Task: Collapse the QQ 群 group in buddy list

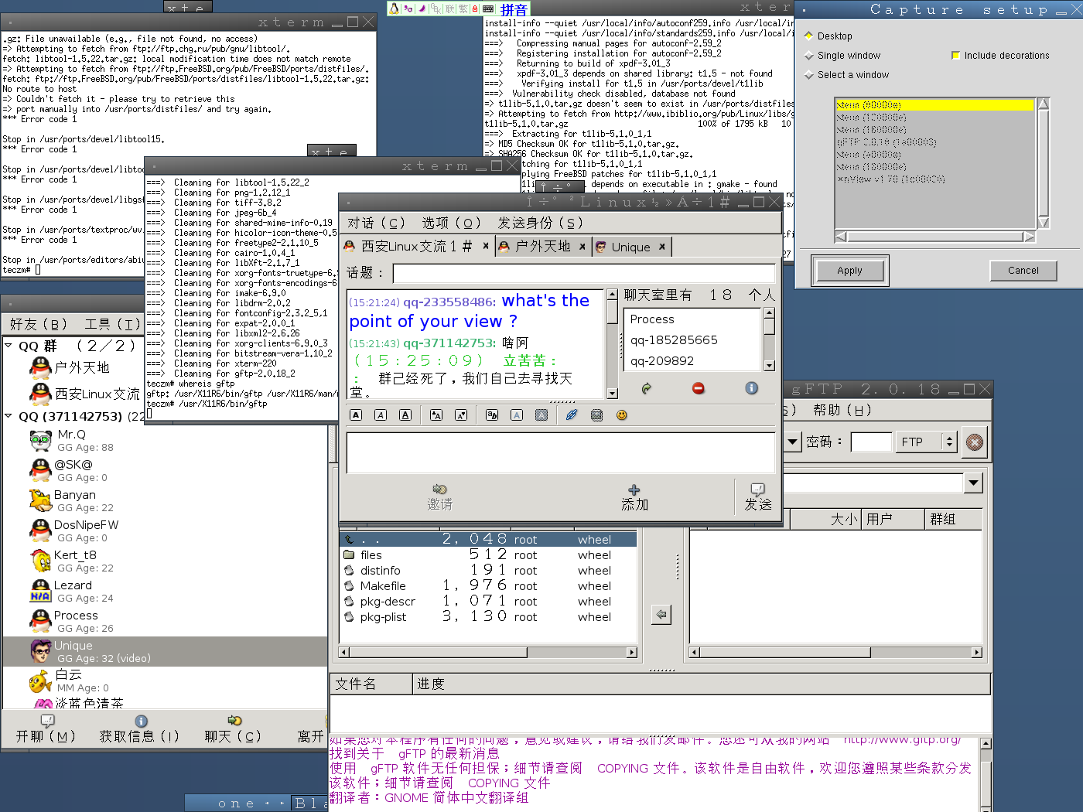Action: tap(9, 346)
